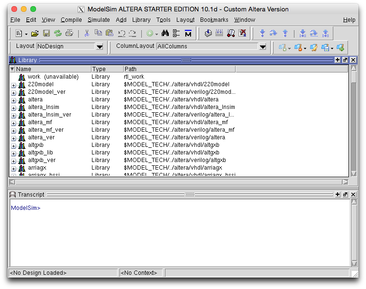Click the Simulate icon in toolbar
This screenshot has height=289, width=366.
(x=231, y=33)
